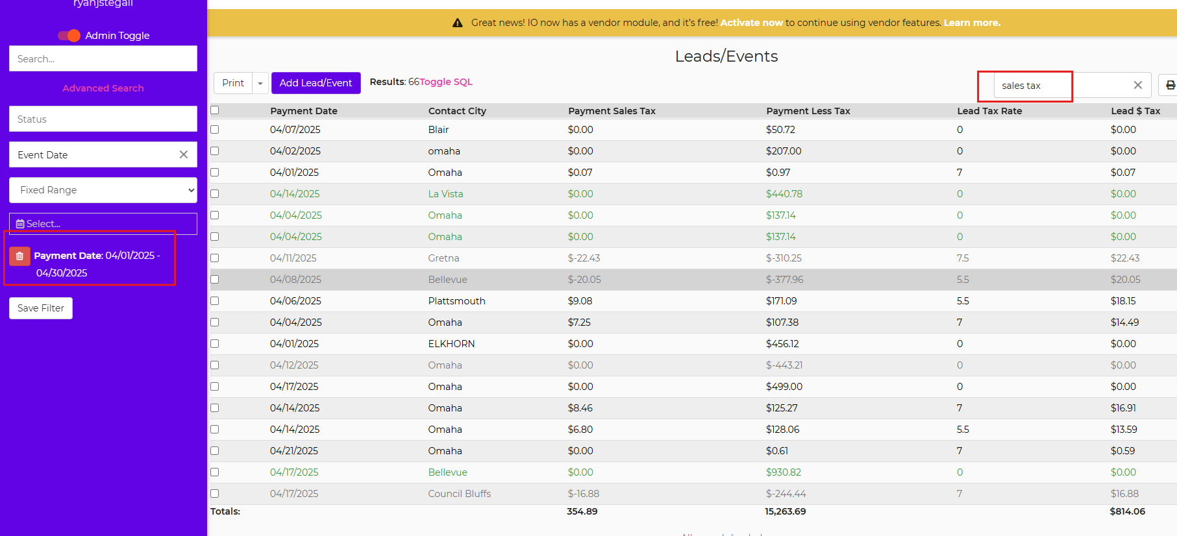Click the $7.25 Payment Sales Tax cell
1177x536 pixels.
pos(580,323)
